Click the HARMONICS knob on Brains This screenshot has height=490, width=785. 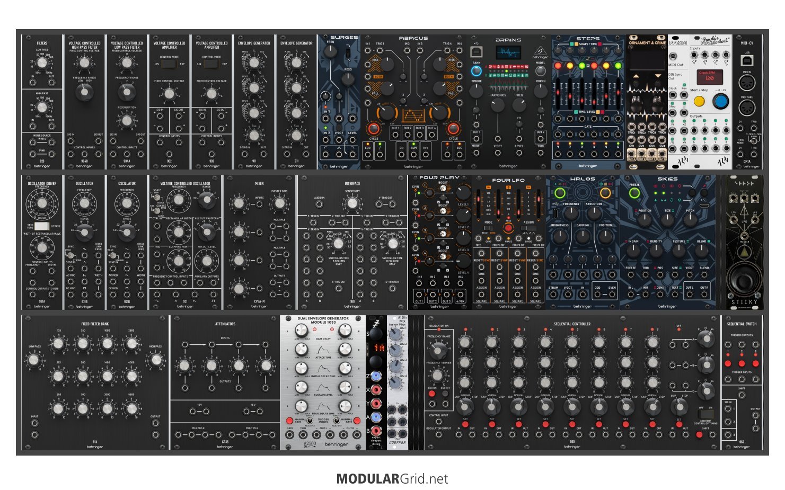click(498, 105)
